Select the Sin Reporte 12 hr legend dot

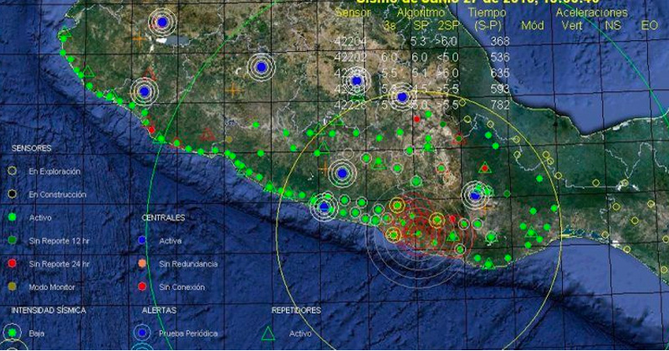pyautogui.click(x=12, y=241)
